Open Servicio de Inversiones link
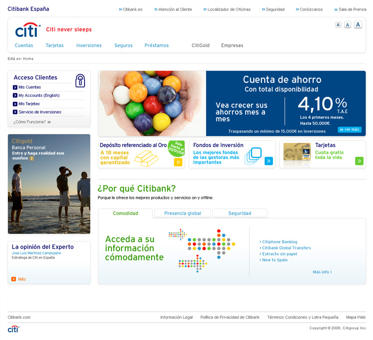Image resolution: width=373 pixels, height=340 pixels. click(x=40, y=112)
